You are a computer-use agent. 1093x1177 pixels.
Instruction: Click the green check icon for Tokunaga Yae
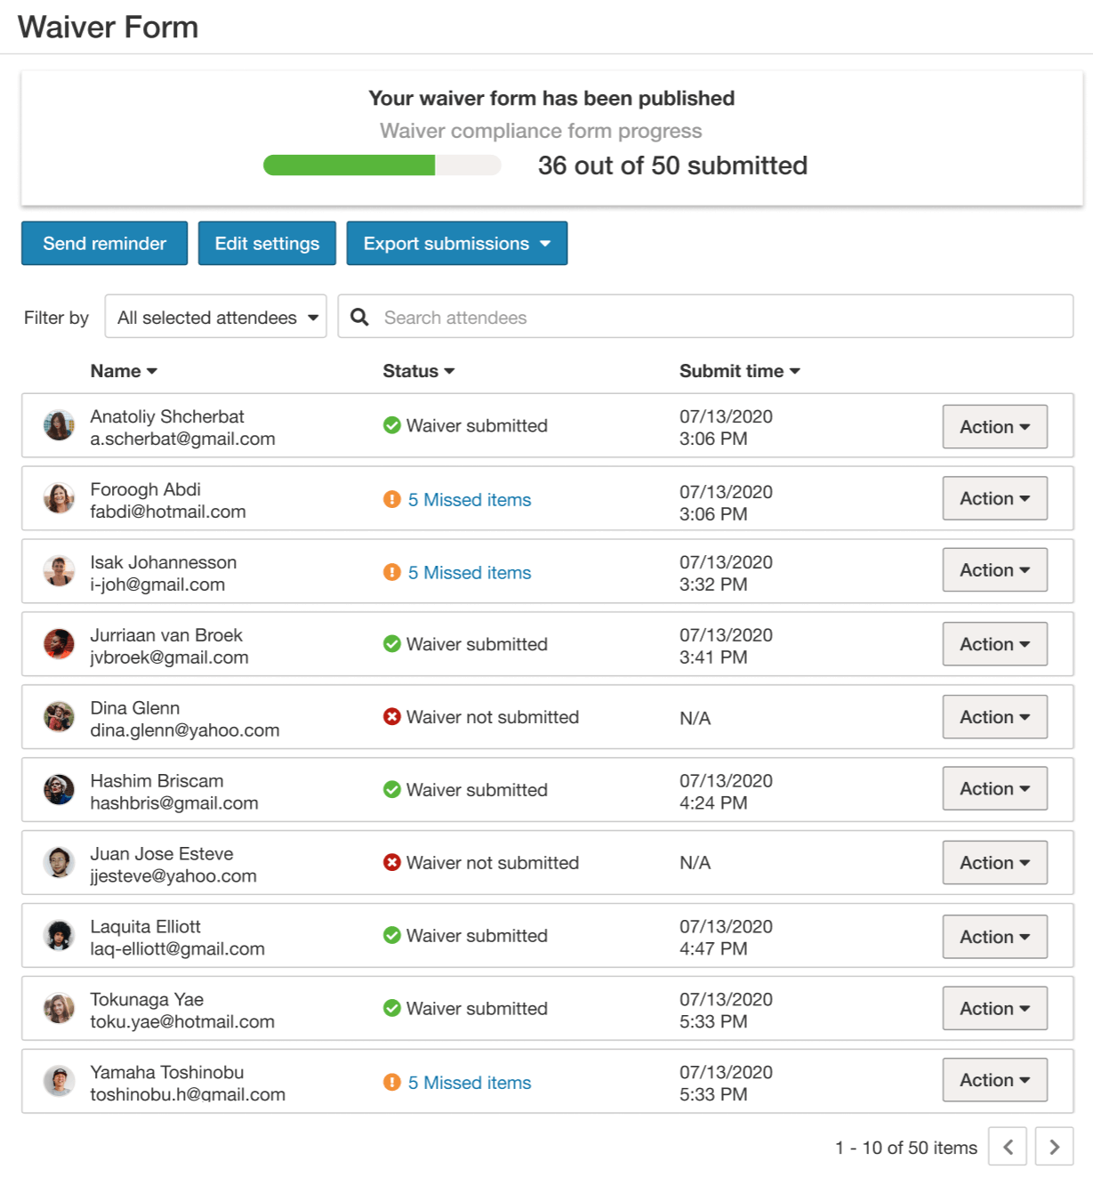pos(392,1008)
